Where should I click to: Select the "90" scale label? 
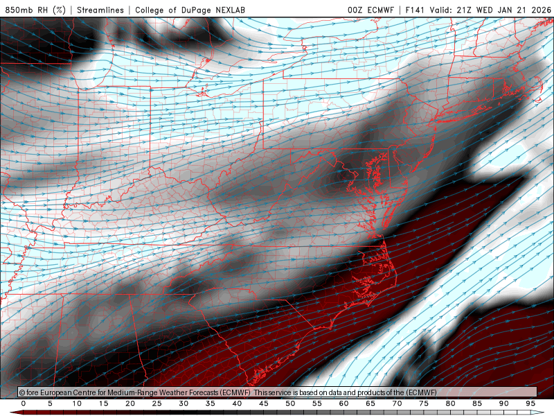504,404
